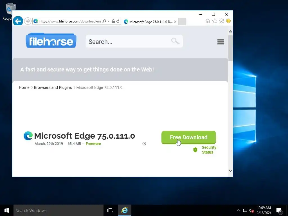This screenshot has height=216, width=288.
Task: Click the Edge logo beside product title
Action: [28, 136]
